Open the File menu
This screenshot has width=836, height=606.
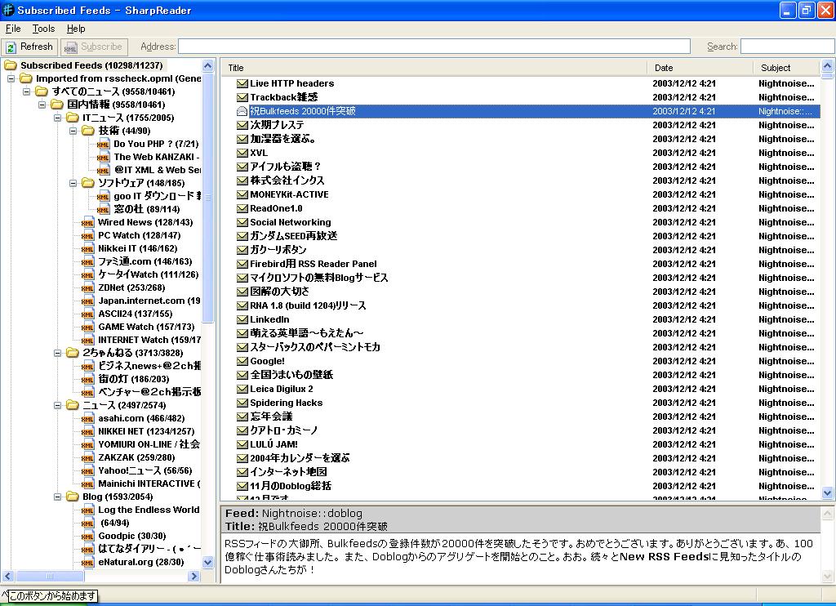point(13,29)
